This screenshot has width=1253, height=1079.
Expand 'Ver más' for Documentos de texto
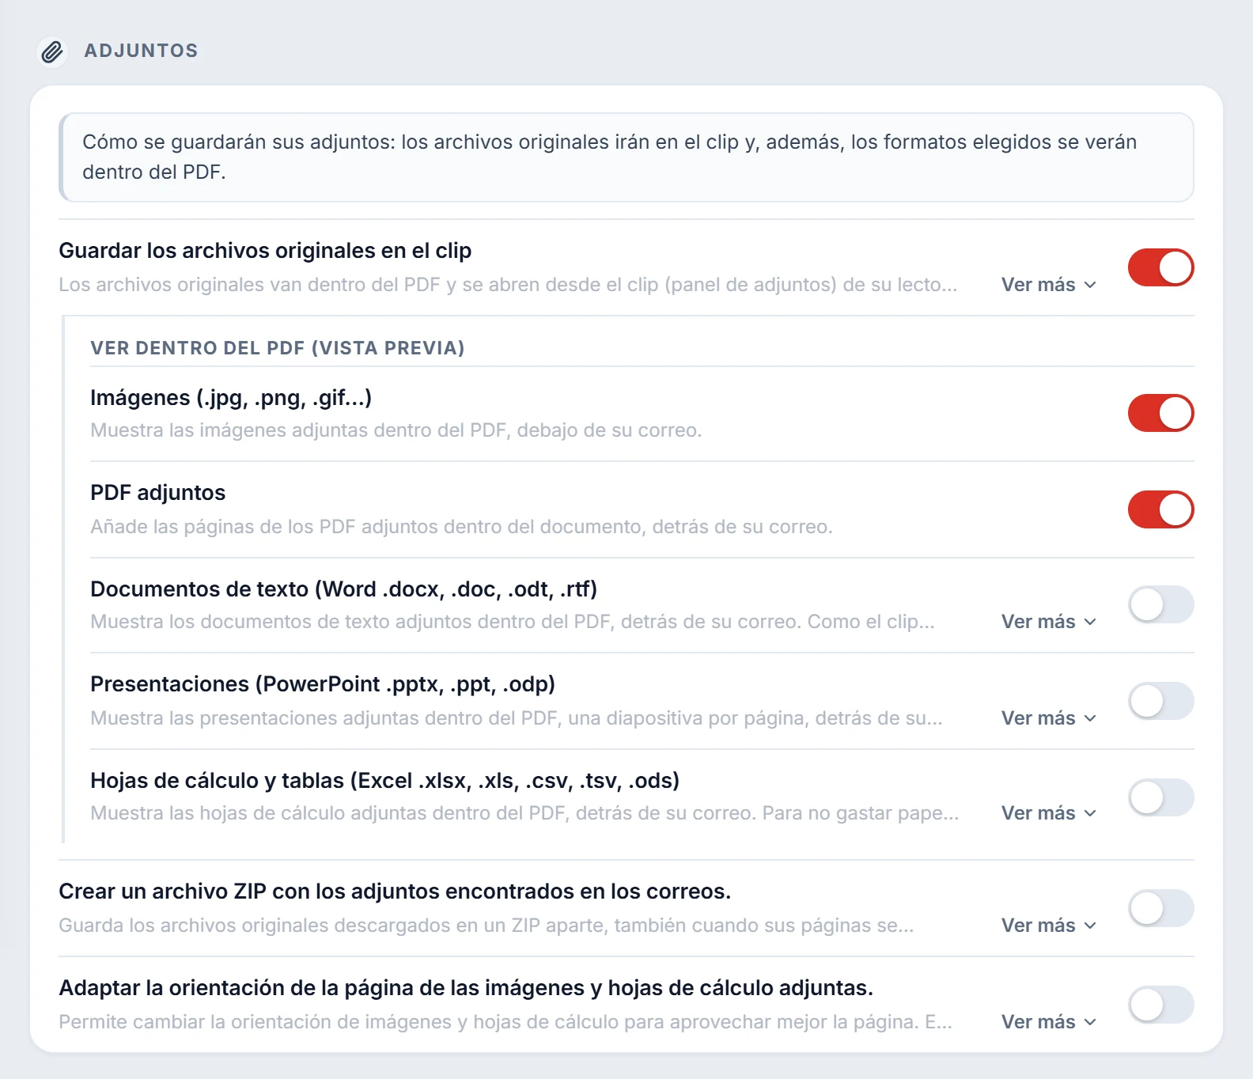tap(1049, 622)
